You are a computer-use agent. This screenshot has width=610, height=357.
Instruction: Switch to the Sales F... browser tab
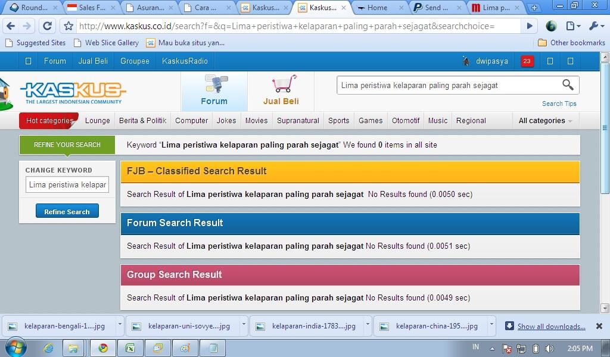point(92,7)
